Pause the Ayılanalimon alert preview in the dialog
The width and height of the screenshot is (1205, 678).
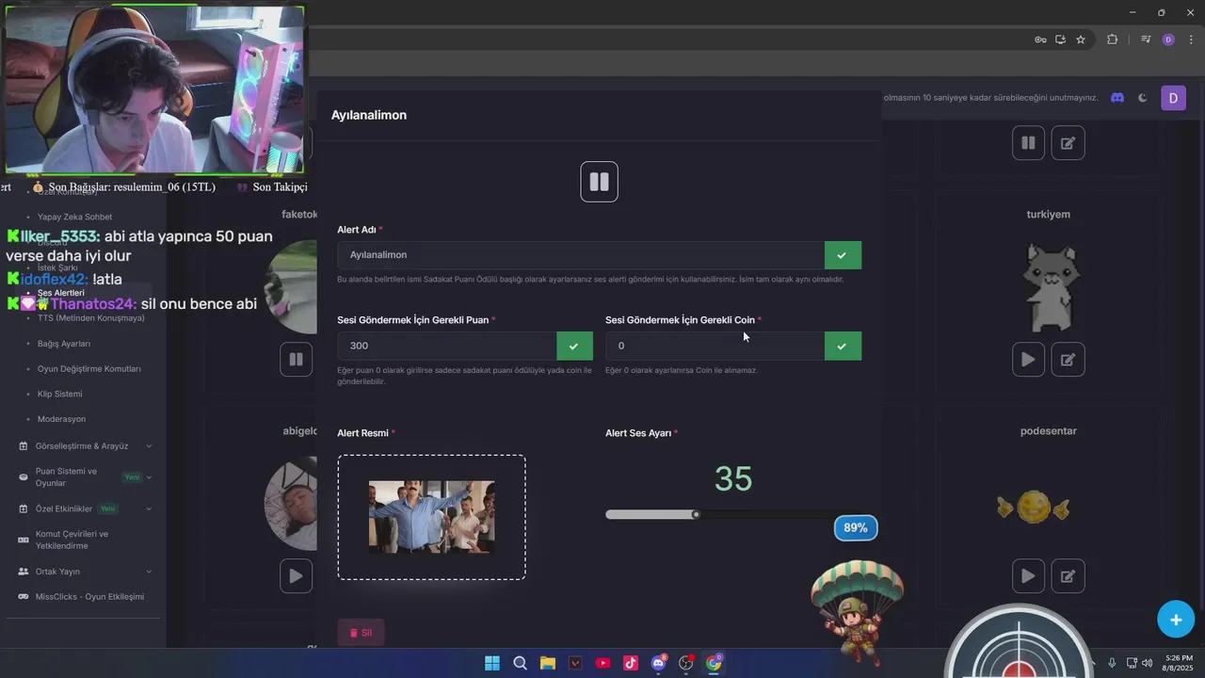pyautogui.click(x=599, y=182)
